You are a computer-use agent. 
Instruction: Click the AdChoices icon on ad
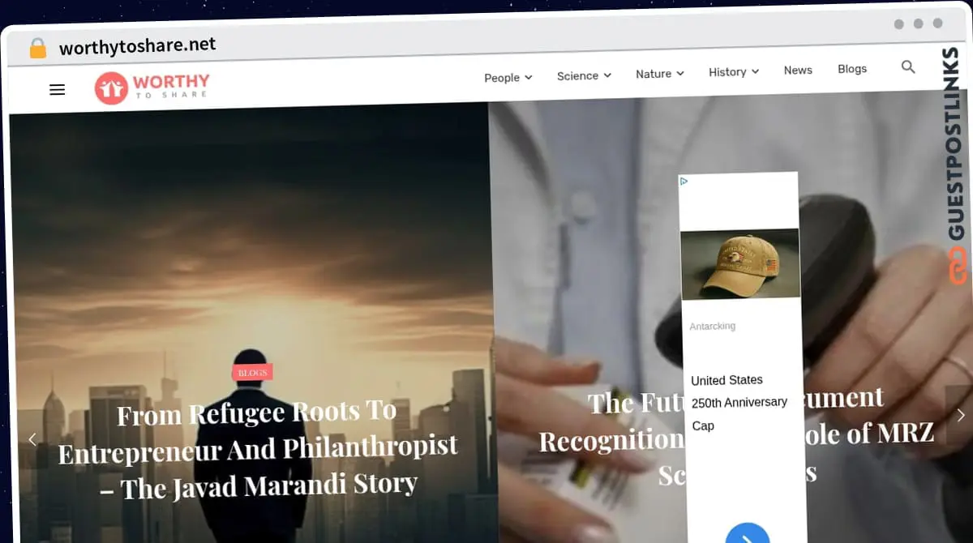(684, 182)
